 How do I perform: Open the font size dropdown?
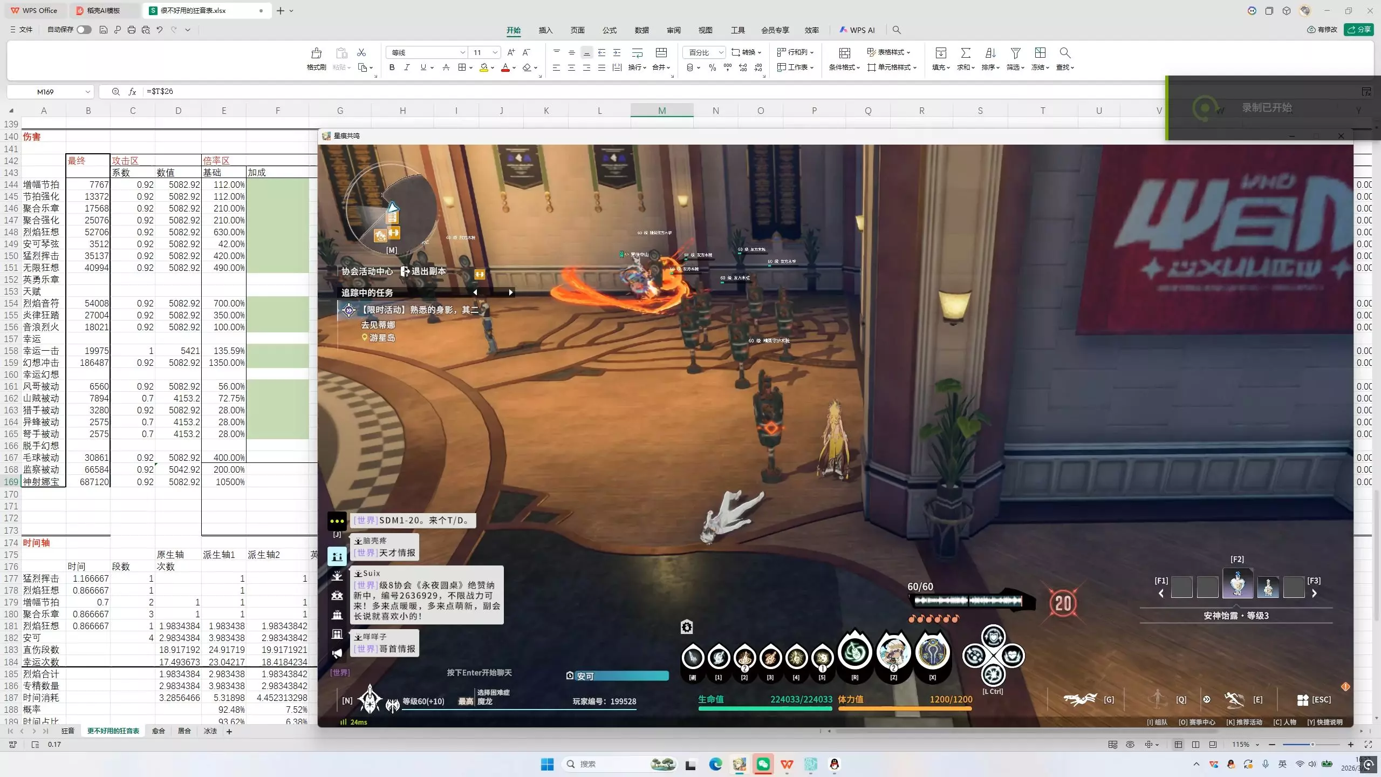click(495, 52)
